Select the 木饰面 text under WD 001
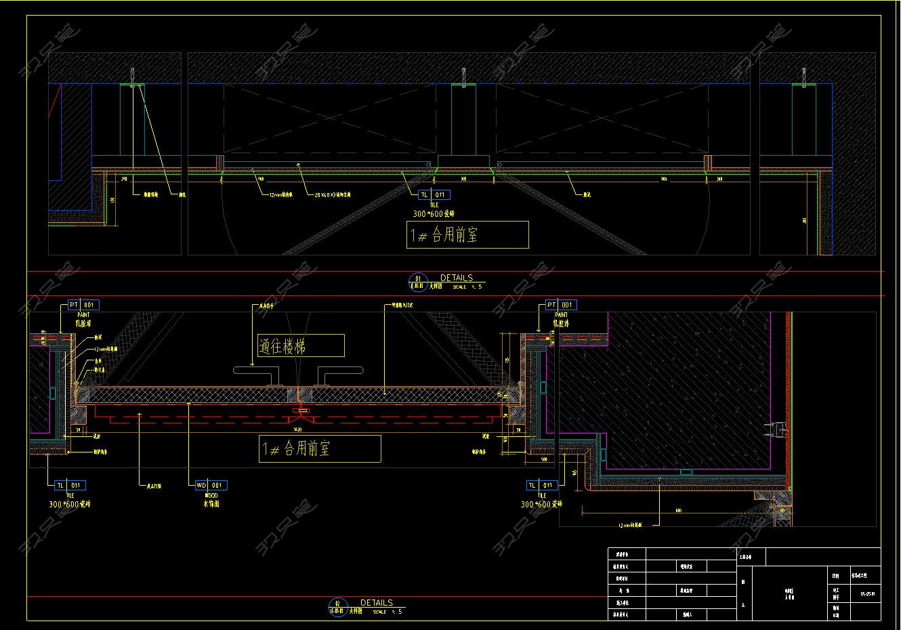Viewport: 901px width, 630px height. click(x=211, y=504)
